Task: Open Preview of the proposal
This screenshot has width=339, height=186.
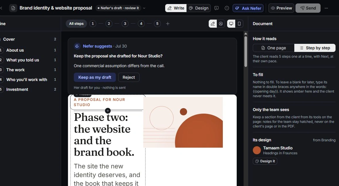Action: (281, 8)
